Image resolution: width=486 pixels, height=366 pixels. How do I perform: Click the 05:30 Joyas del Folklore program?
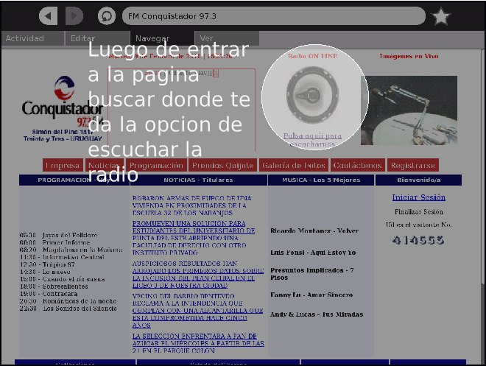point(59,235)
